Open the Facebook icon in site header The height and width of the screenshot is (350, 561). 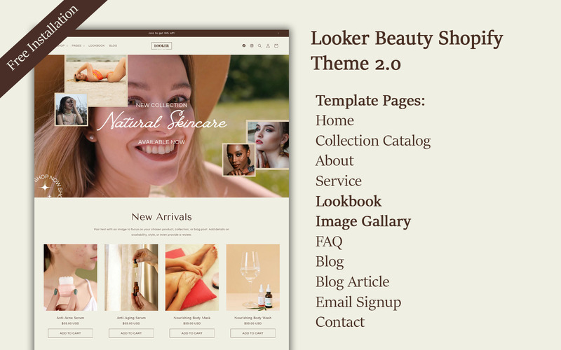[x=244, y=45]
